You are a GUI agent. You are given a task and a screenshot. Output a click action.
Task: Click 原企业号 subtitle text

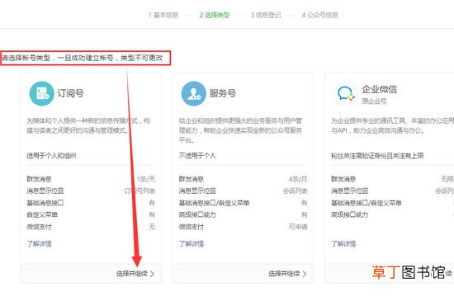[x=374, y=101]
